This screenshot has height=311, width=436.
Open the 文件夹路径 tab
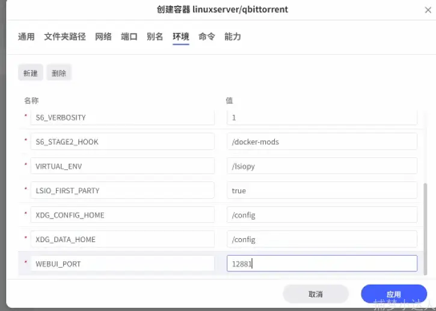64,37
